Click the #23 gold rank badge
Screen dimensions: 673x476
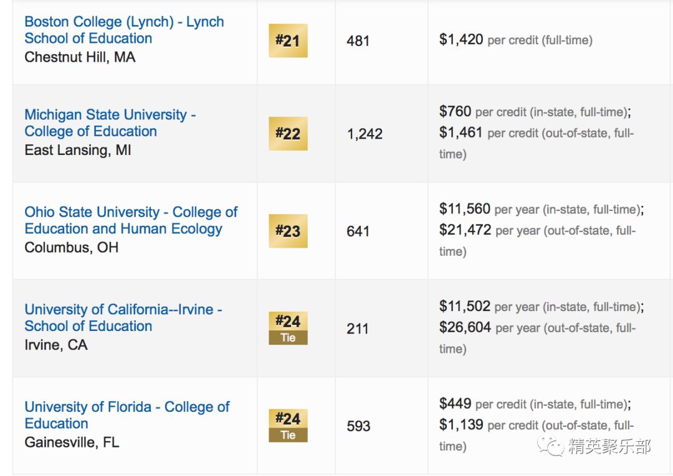click(x=288, y=231)
